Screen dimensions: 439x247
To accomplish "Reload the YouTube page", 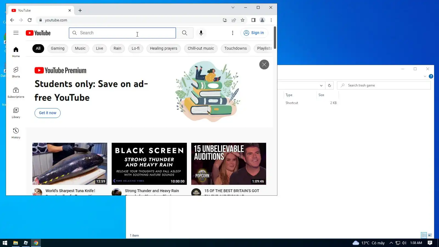I will pos(30,20).
